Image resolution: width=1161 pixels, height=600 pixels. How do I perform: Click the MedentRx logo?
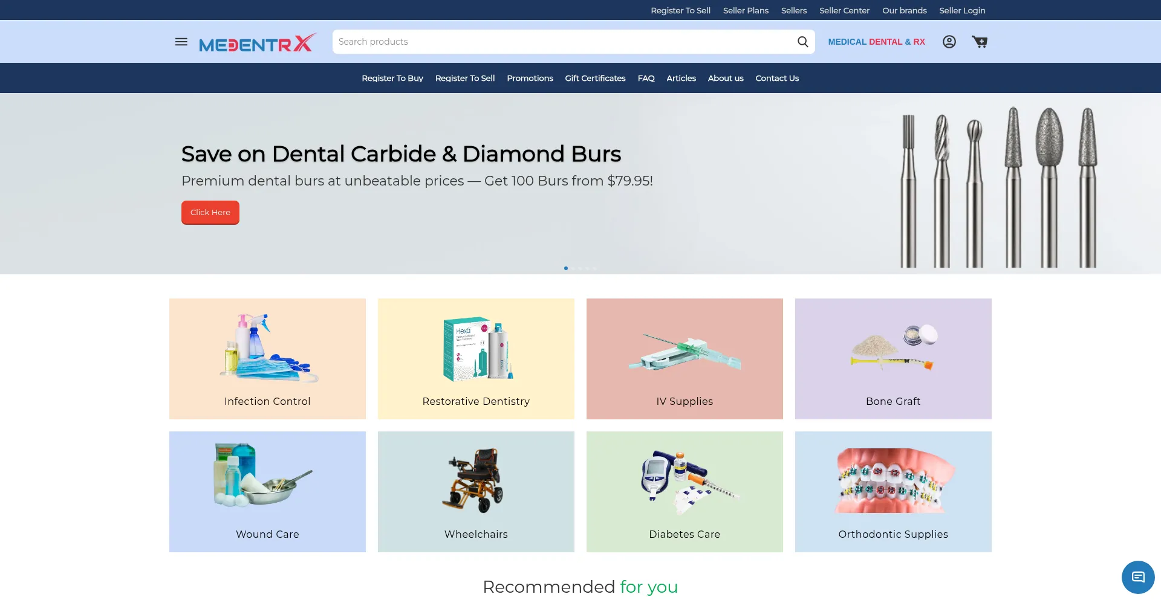click(258, 43)
